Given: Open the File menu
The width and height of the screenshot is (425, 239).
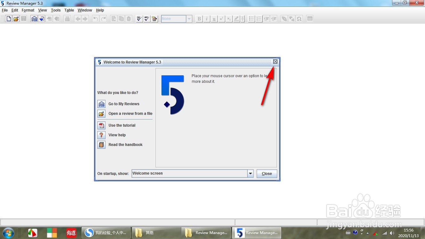Looking at the screenshot, I should pyautogui.click(x=5, y=10).
